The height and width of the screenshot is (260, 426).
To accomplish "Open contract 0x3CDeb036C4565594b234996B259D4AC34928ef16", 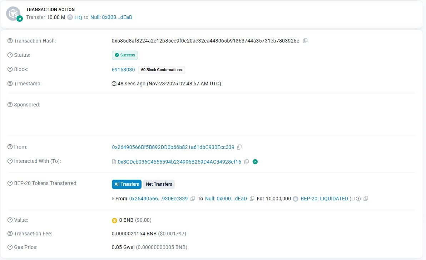I will coord(179,162).
